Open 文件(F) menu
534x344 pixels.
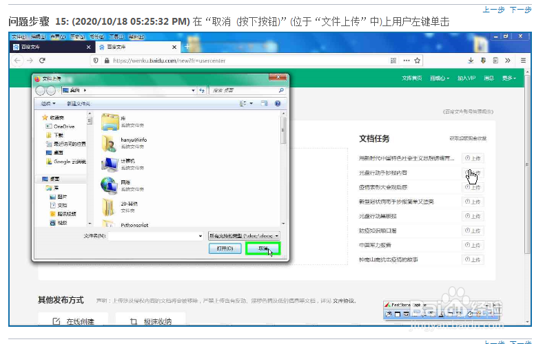tap(19, 36)
